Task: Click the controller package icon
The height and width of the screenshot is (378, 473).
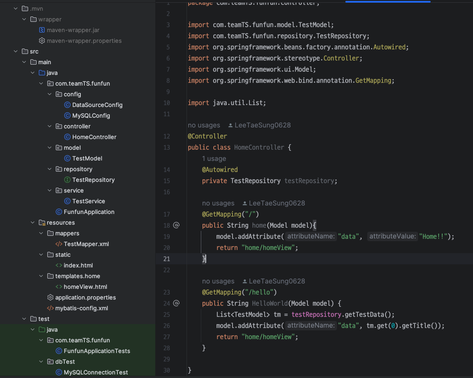Action: tap(59, 126)
